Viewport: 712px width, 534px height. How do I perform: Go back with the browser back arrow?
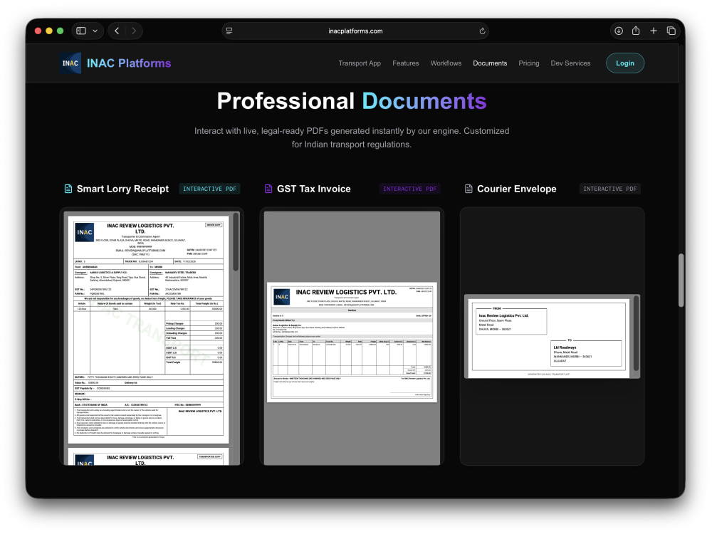[x=117, y=31]
